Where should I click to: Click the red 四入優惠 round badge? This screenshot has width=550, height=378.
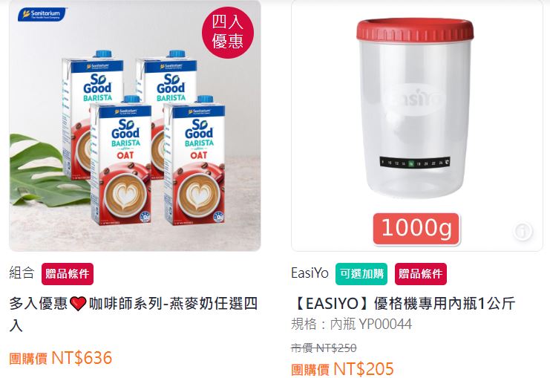point(228,32)
